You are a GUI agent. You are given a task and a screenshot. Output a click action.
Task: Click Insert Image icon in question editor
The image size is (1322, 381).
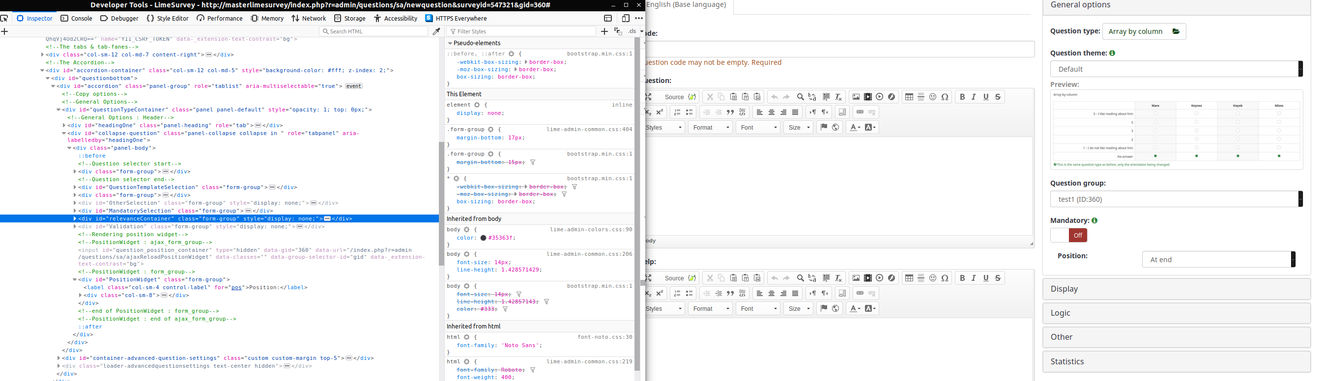[x=856, y=97]
